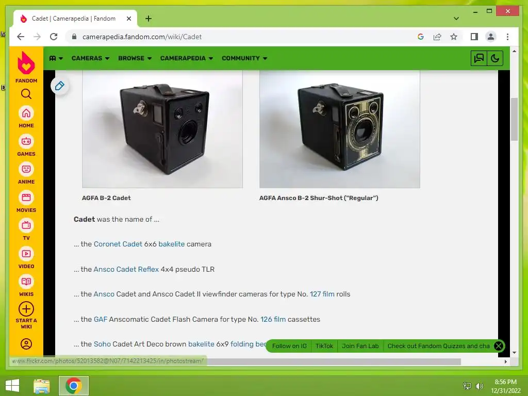Go forward in browser history
The height and width of the screenshot is (396, 528).
37,37
